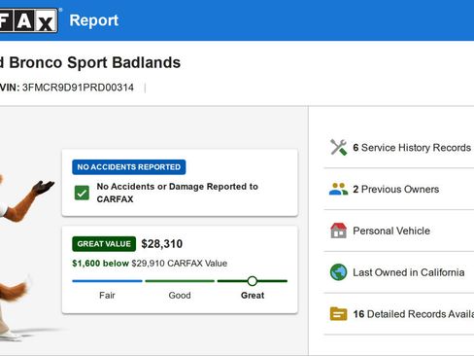Click No Accidents or Damage Reported to CARFAX text
The image size is (474, 356).
pos(178,193)
